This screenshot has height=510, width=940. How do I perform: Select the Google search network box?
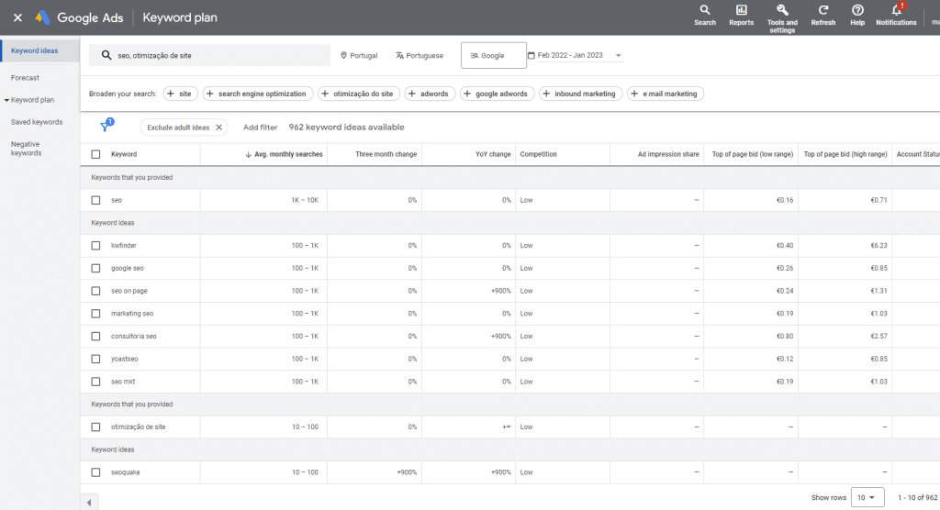point(493,55)
